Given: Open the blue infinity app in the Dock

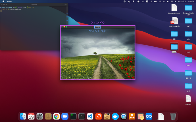Looking at the screenshot, I should 149,116.
